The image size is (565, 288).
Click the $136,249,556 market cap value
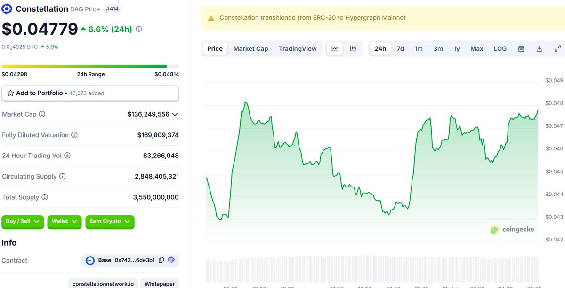click(148, 114)
